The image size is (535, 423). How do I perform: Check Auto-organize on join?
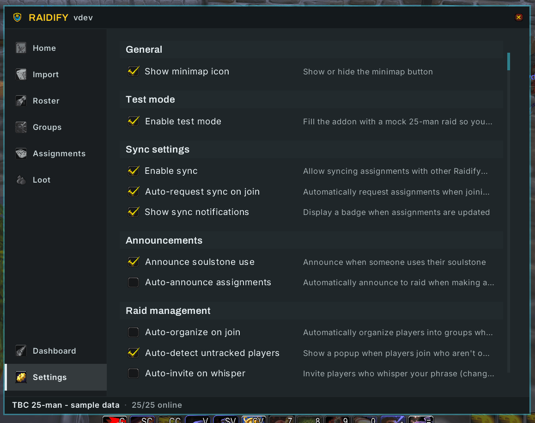point(133,332)
